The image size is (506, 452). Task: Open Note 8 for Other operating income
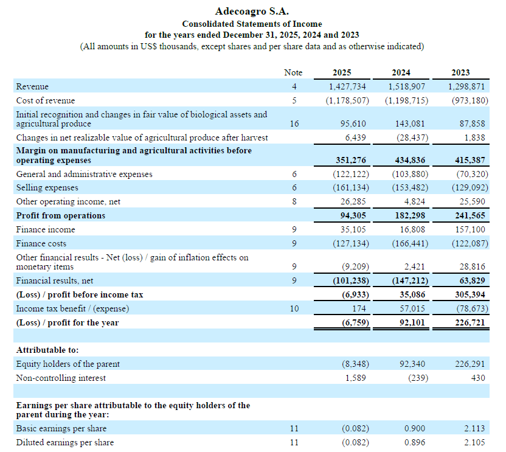click(294, 201)
